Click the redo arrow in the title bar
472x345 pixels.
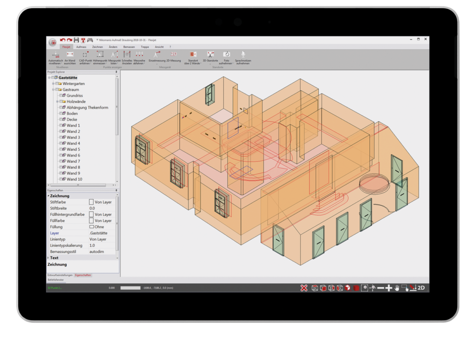pyautogui.click(x=70, y=40)
